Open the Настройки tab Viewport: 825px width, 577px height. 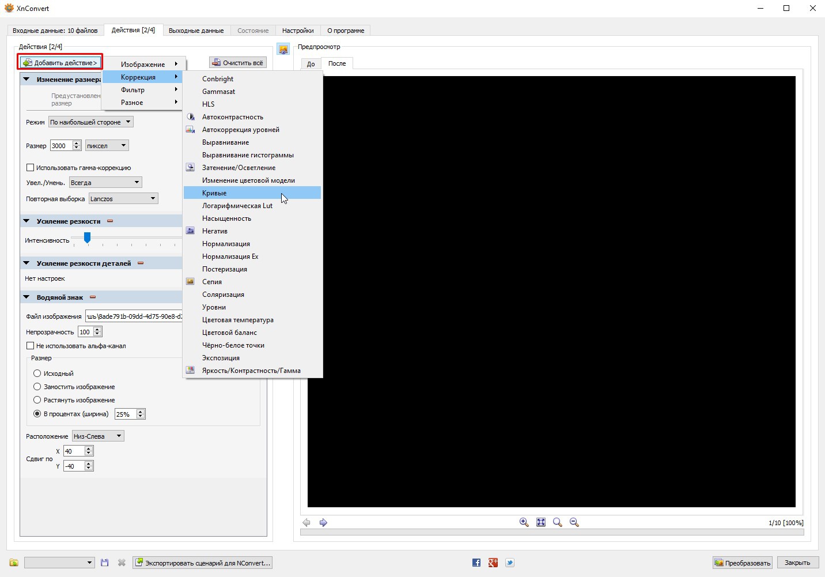[x=298, y=31]
